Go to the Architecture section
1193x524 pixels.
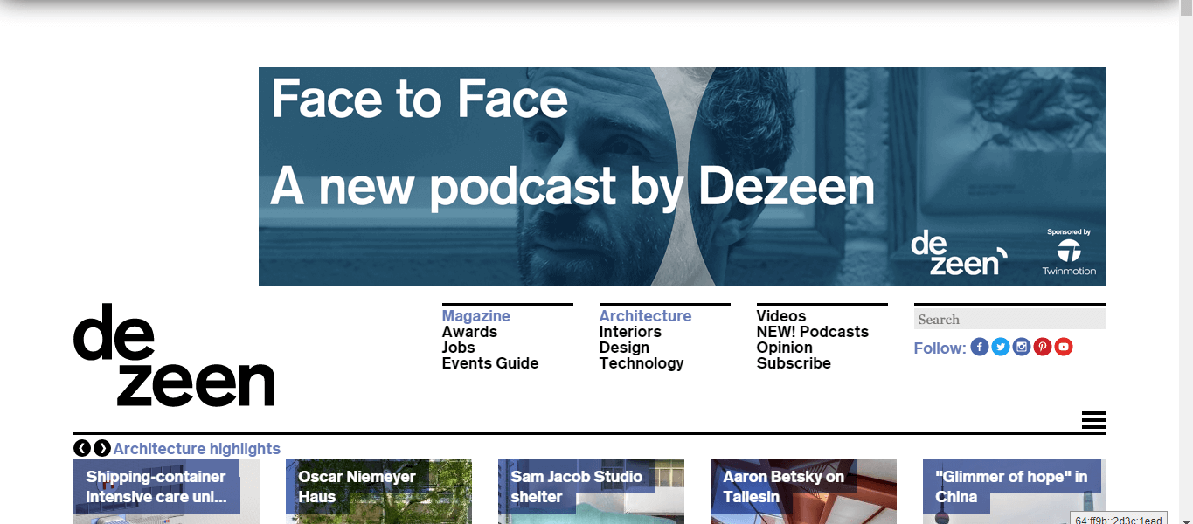645,316
